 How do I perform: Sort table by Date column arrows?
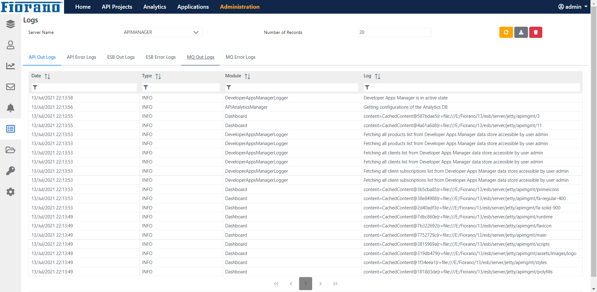click(47, 76)
